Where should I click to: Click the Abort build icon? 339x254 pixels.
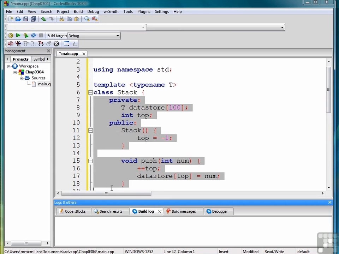pos(41,35)
